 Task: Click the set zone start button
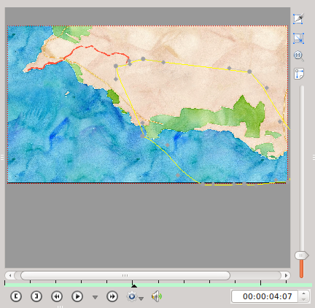(x=16, y=296)
